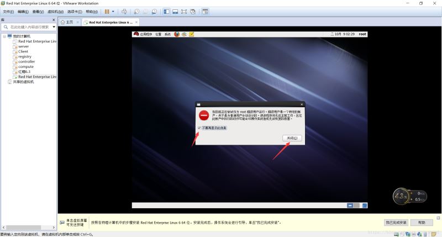Click the 我已完成安装 button
Image resolution: width=442 pixels, height=237 pixels.
point(396,223)
